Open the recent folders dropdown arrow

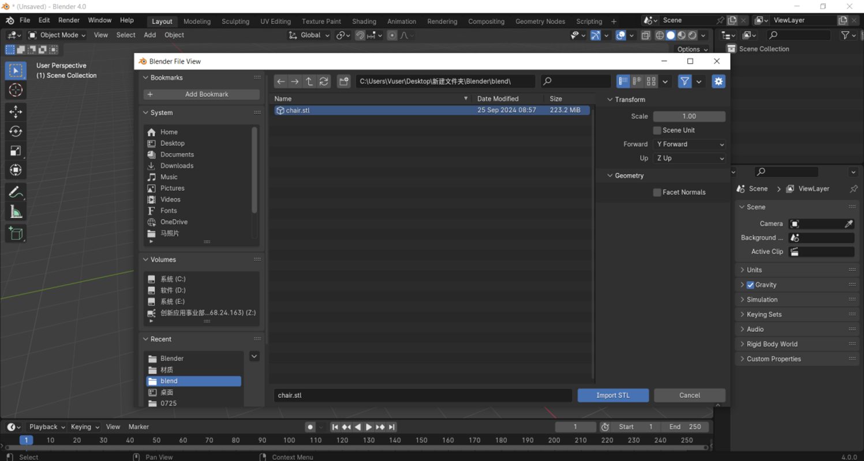254,357
